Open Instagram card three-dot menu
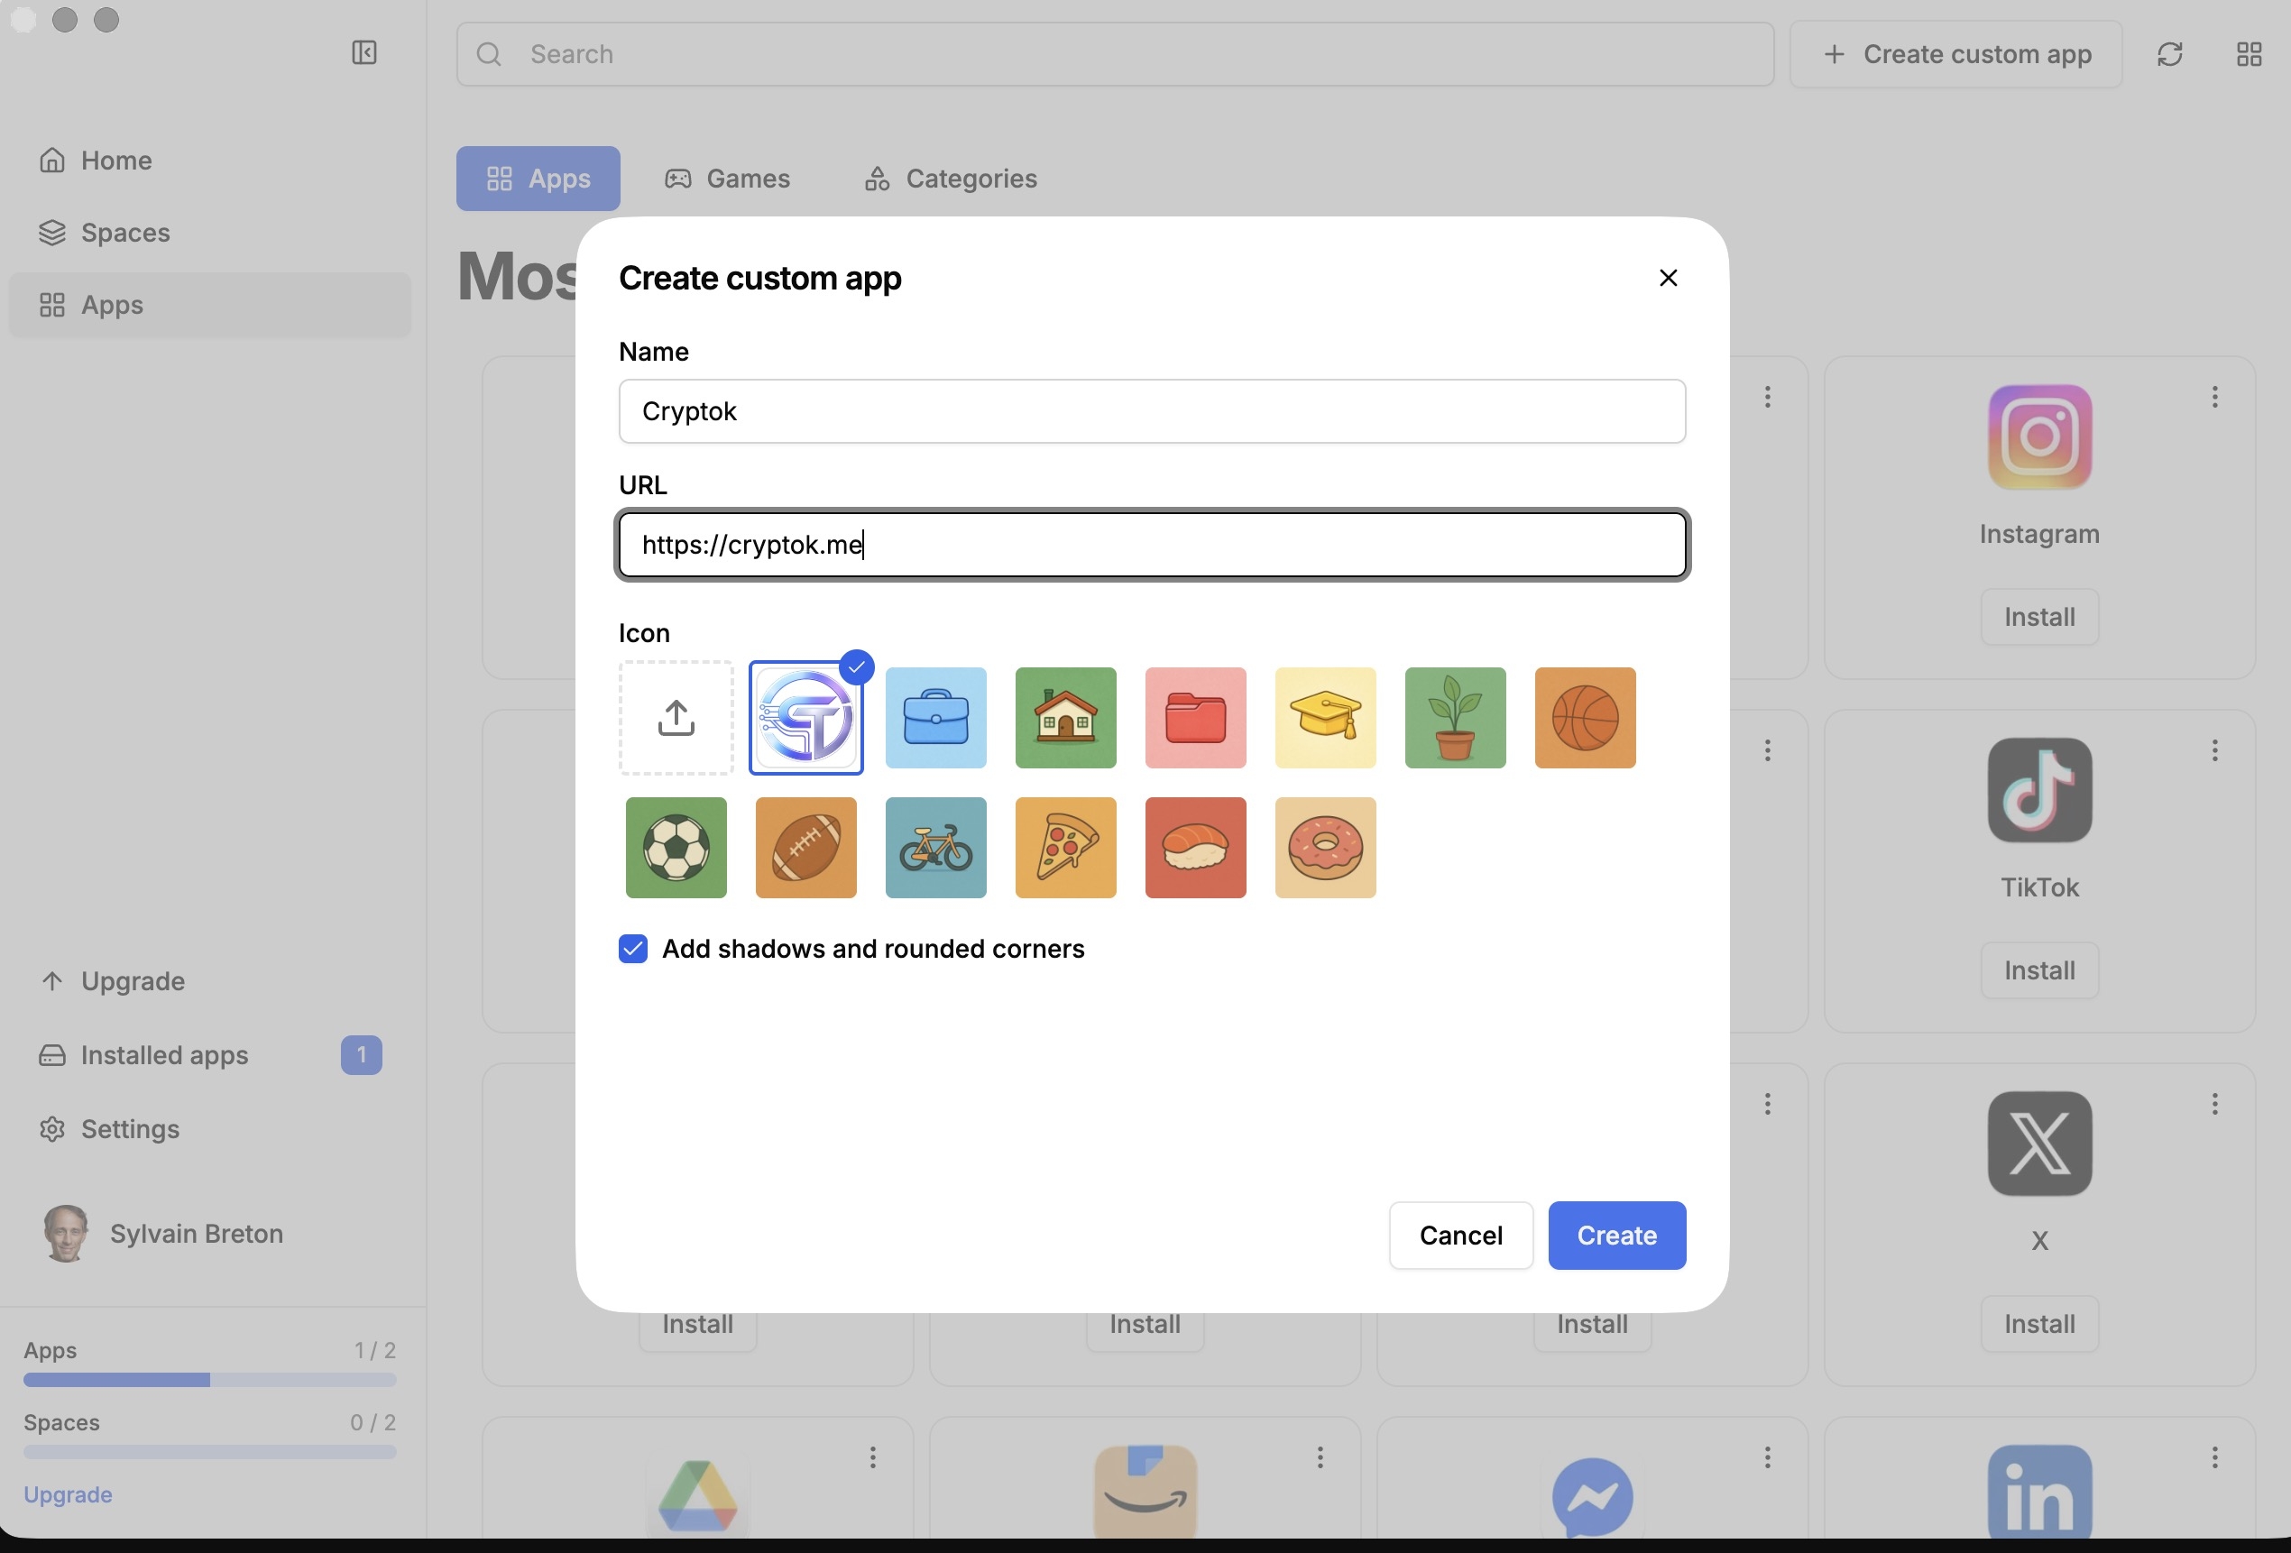The width and height of the screenshot is (2291, 1553). click(2214, 396)
